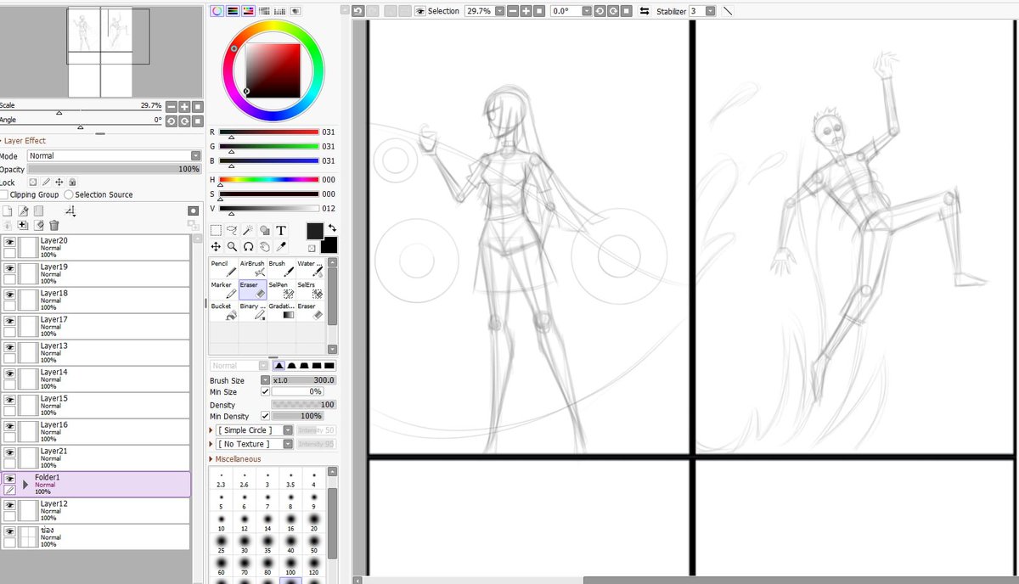The width and height of the screenshot is (1019, 584).
Task: Select the Magic Wand selection tool
Action: (x=248, y=228)
